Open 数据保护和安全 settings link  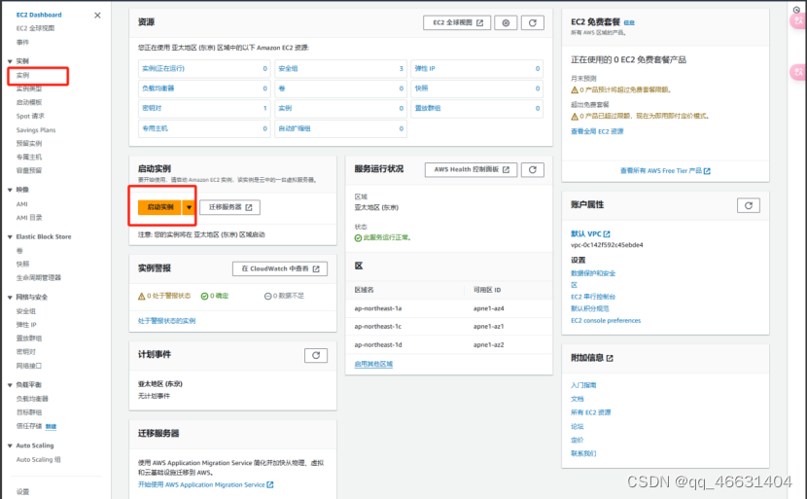point(593,273)
